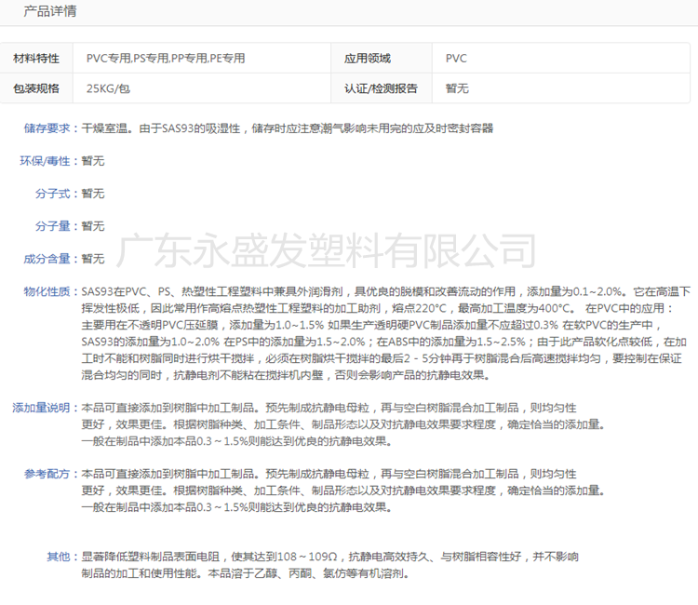The width and height of the screenshot is (698, 605).
Task: Select the 参考配方 label
Action: click(47, 474)
